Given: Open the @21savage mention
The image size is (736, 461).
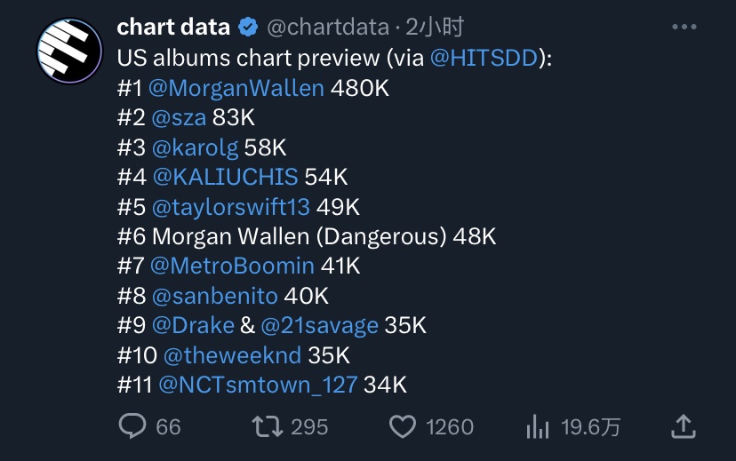Looking at the screenshot, I should [x=319, y=326].
